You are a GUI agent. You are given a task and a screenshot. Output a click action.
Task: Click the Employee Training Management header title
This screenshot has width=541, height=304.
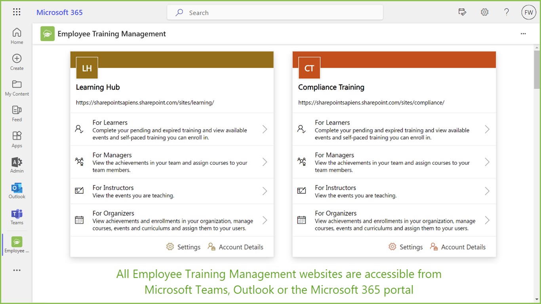pyautogui.click(x=112, y=34)
